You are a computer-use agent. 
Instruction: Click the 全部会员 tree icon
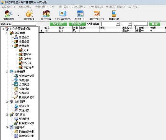[x=16, y=42]
